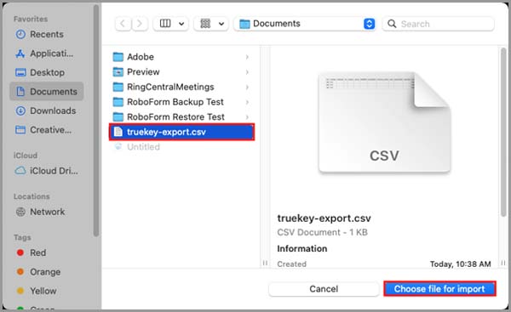The height and width of the screenshot is (312, 511).
Task: Select the Adobe folder
Action: pyautogui.click(x=181, y=57)
